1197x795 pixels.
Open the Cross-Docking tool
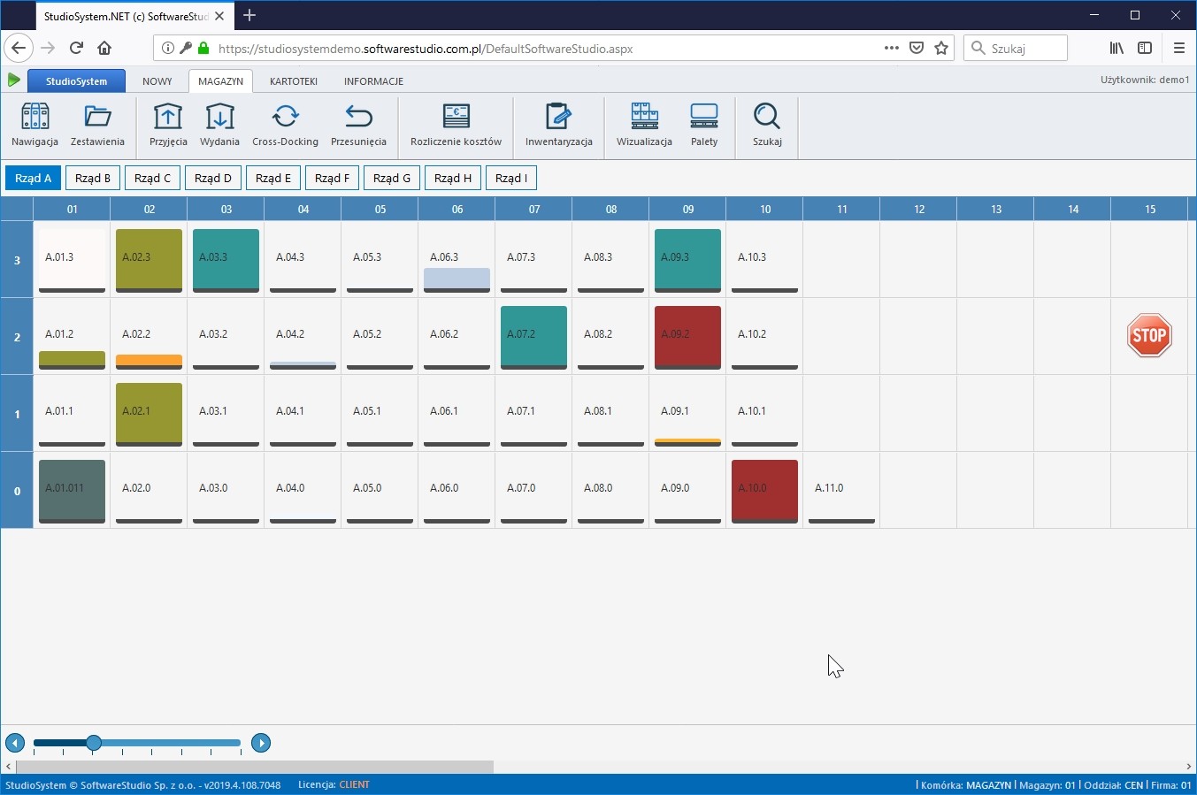coord(285,125)
